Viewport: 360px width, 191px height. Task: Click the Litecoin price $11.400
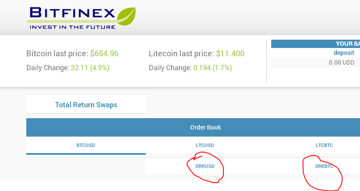click(230, 54)
